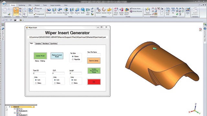207x116 pixels.
Task: Choose the Rotate Faces tool
Action: pos(121,11)
